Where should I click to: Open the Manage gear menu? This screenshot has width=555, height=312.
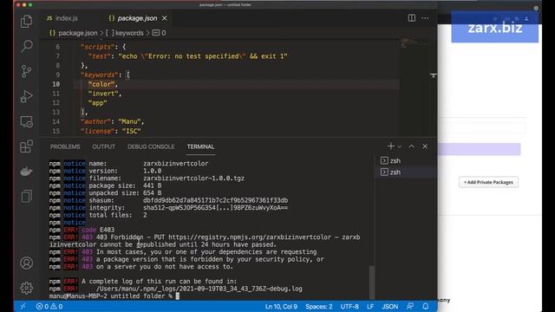pyautogui.click(x=27, y=288)
